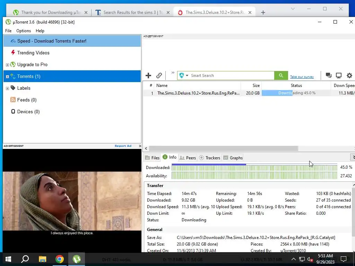Viewport: 355px width, 266px height.
Task: Open the Take our survey link
Action: click(302, 77)
